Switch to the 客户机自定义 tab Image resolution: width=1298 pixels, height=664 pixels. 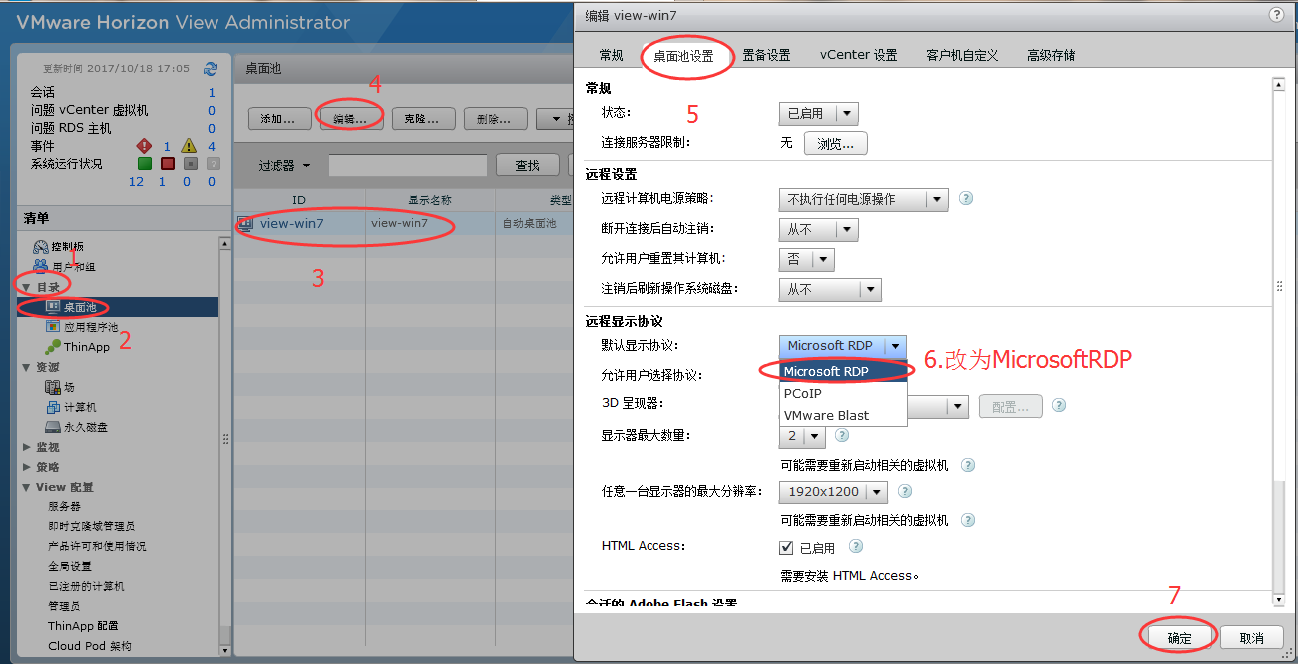(962, 55)
